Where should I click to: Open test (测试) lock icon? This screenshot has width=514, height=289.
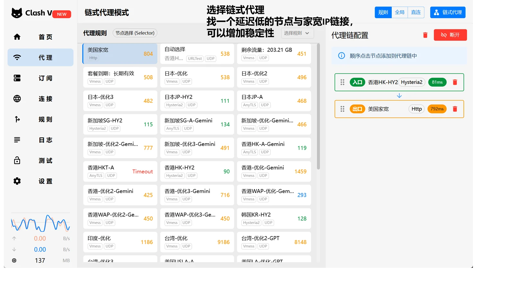click(x=17, y=160)
